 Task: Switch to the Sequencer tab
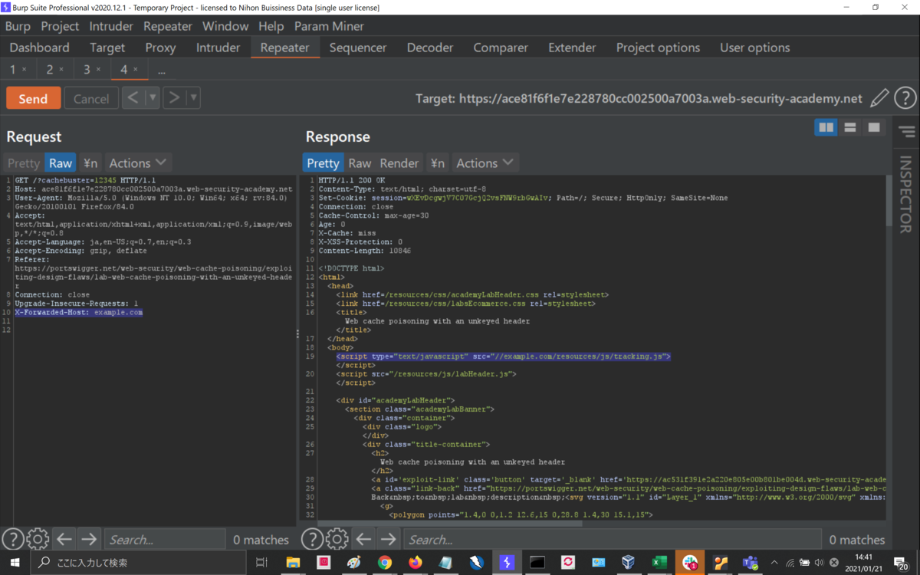click(x=358, y=48)
